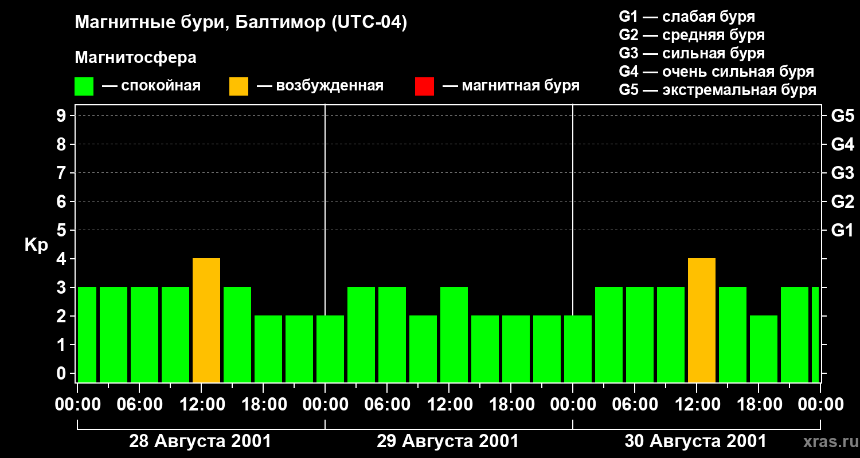
Task: Click the "G2 — средняя буря" legend line
Action: (691, 35)
